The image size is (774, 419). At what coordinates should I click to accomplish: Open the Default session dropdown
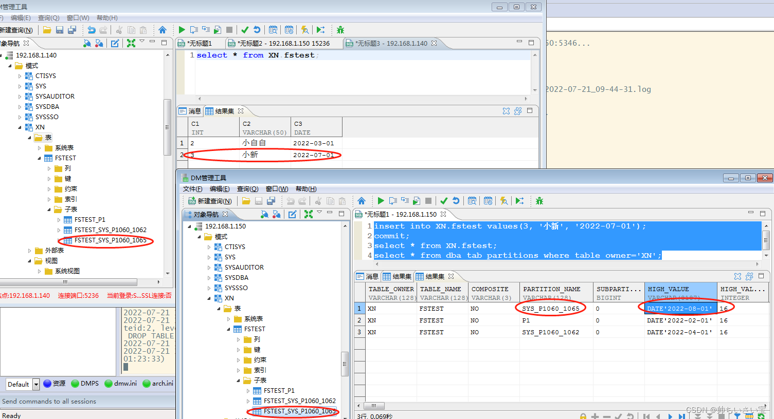[x=36, y=384]
